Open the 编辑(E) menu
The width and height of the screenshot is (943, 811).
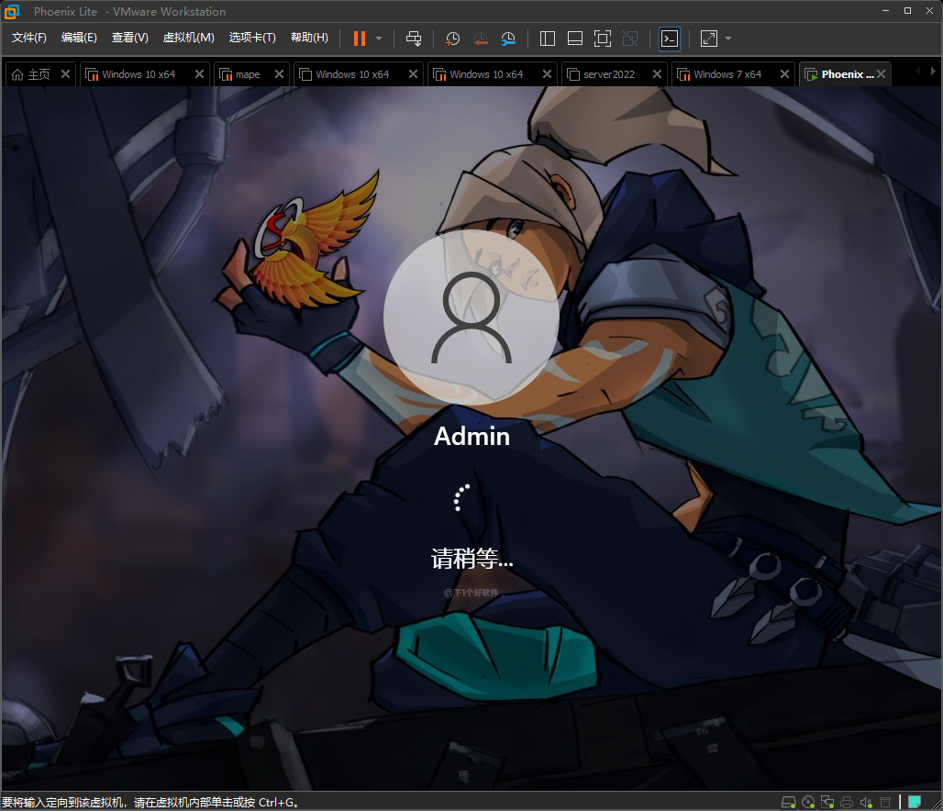pos(79,38)
